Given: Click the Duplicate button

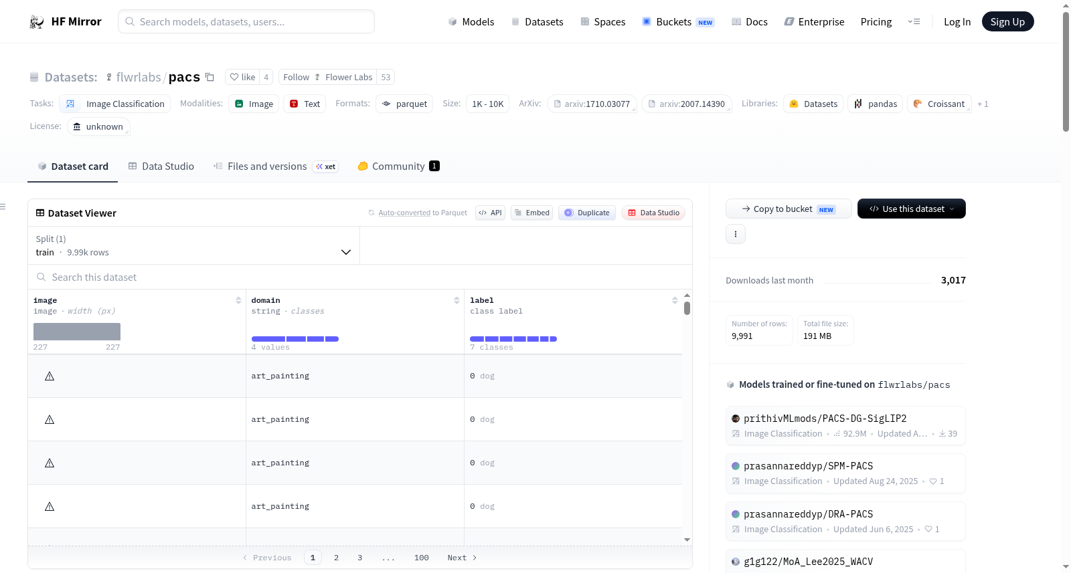Looking at the screenshot, I should coord(587,213).
